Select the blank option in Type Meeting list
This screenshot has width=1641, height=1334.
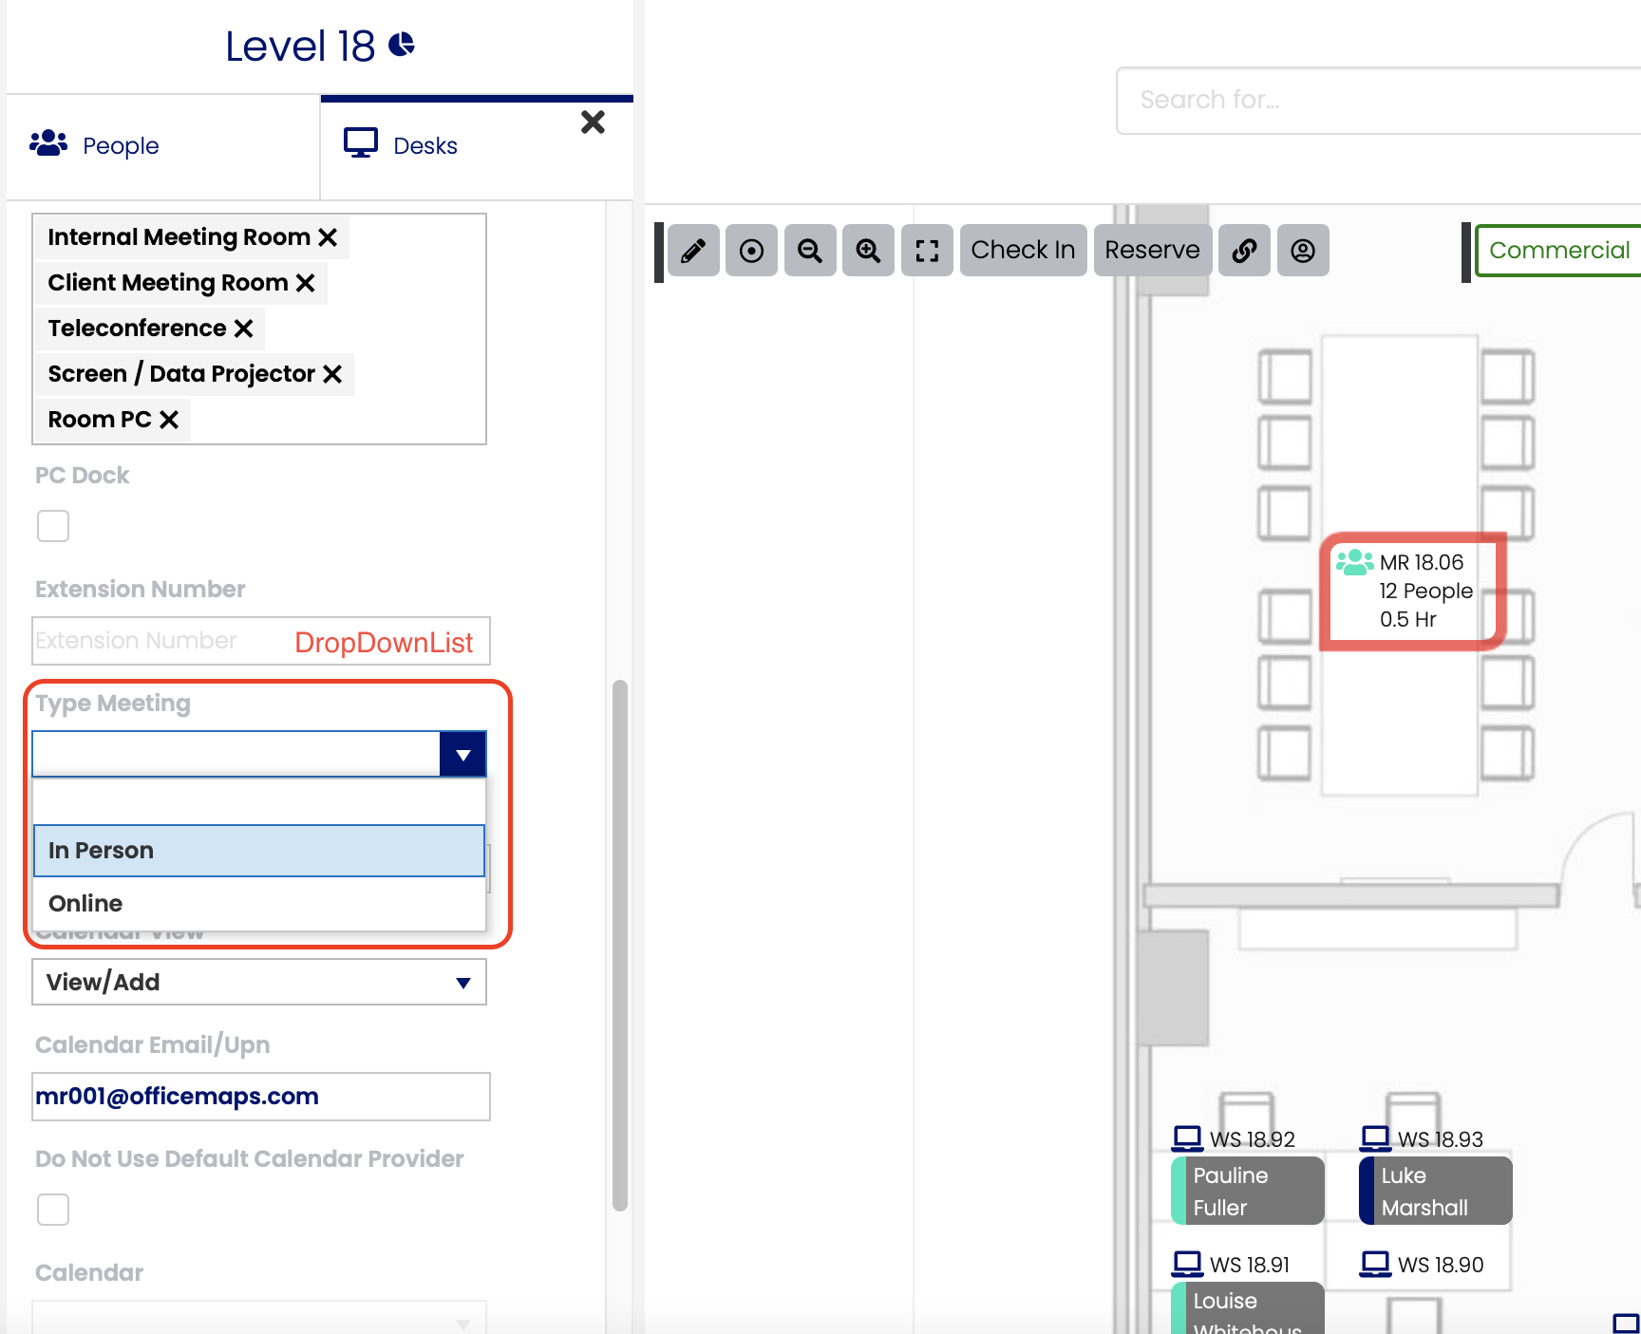point(259,801)
